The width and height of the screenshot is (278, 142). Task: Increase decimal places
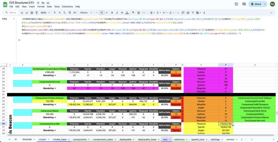click(69, 13)
